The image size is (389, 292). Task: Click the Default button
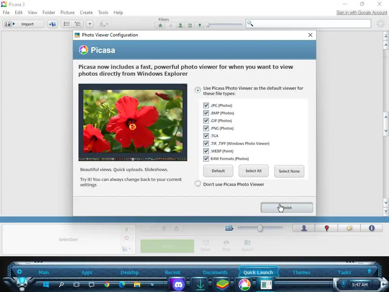click(x=218, y=171)
